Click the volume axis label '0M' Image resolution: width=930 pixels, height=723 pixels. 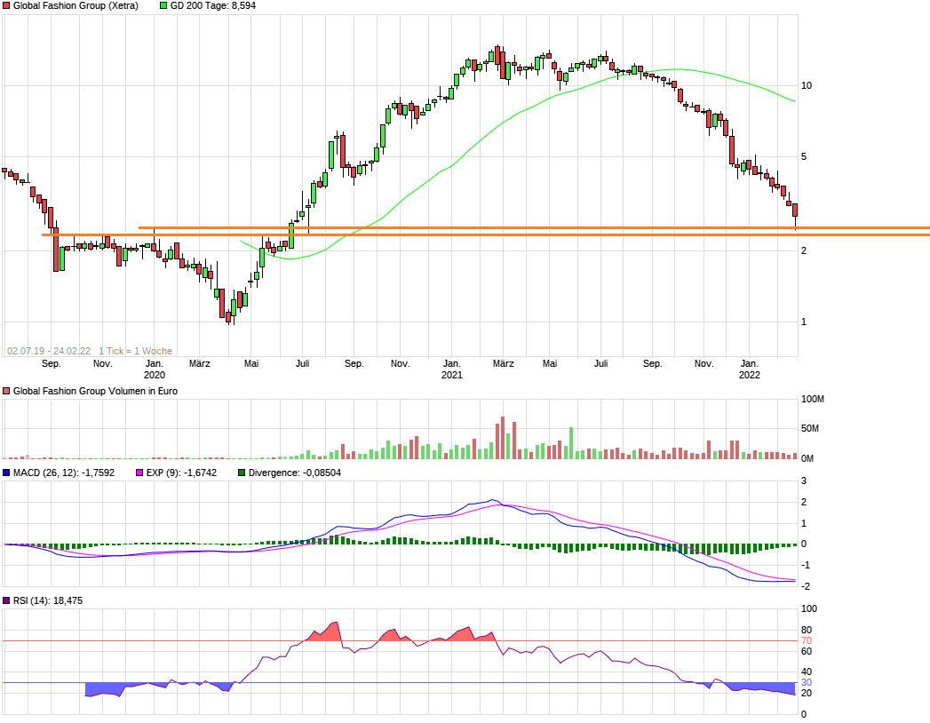807,458
